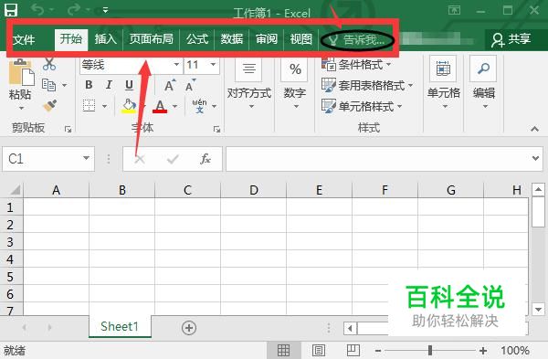The width and height of the screenshot is (548, 359).
Task: Open the Name Box dropdown arrow
Action: pos(86,158)
